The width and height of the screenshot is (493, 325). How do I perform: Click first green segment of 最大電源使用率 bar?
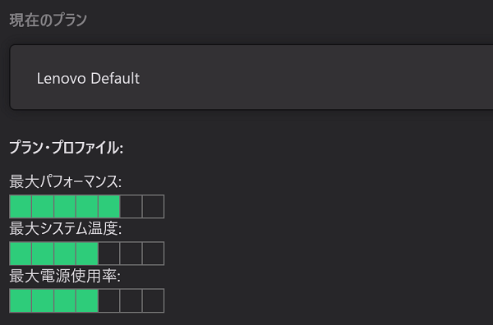[x=21, y=300]
